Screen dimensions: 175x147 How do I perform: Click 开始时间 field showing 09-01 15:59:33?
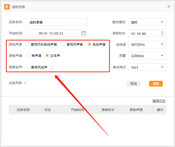(57, 33)
